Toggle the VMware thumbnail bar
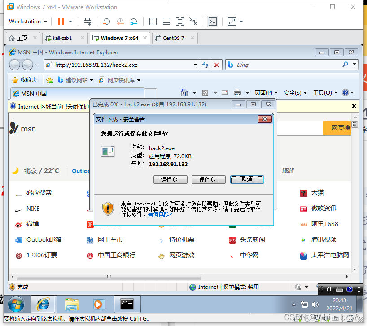The image size is (367, 326). click(x=166, y=22)
